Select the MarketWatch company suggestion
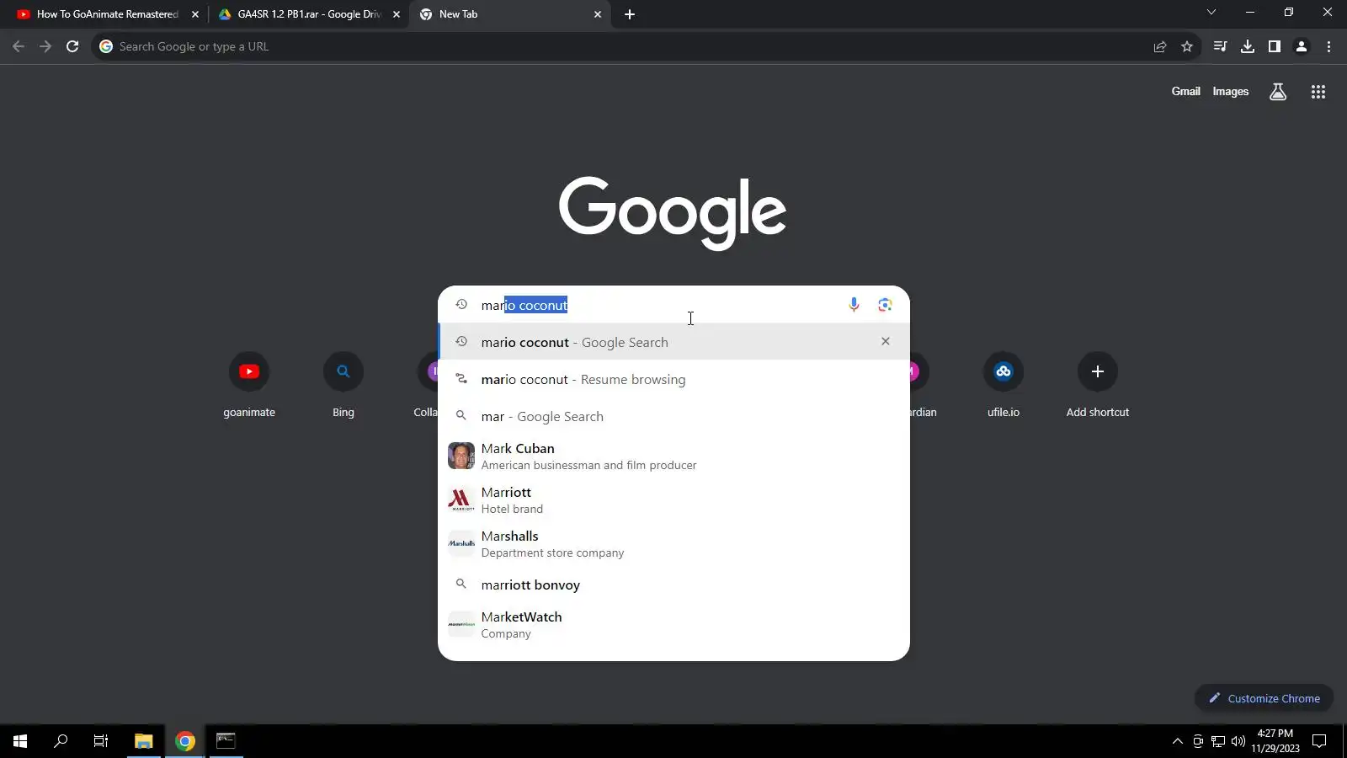Viewport: 1347px width, 758px height. point(673,625)
